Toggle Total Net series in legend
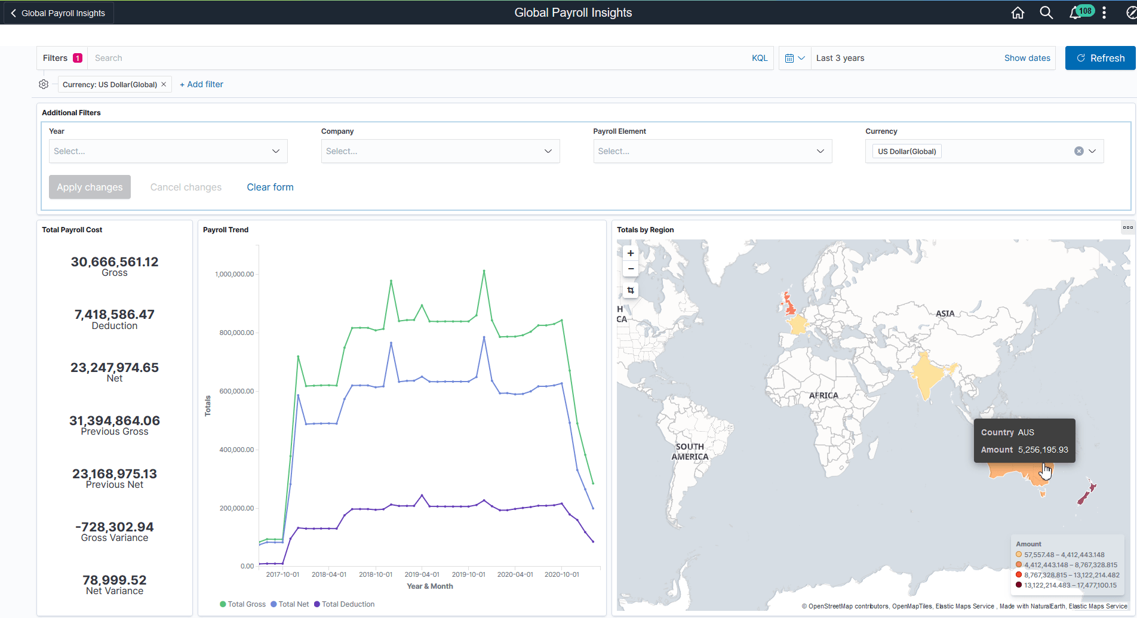Image resolution: width=1137 pixels, height=618 pixels. click(x=290, y=604)
